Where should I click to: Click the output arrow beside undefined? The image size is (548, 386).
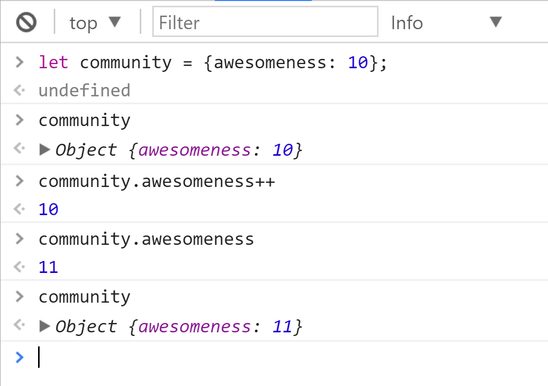(19, 91)
